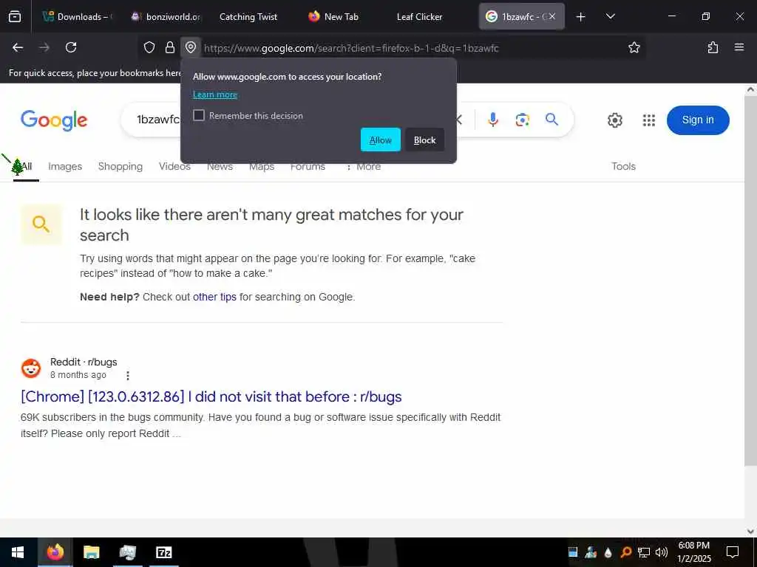Click the blue magnifier search button
The width and height of the screenshot is (757, 567).
coord(551,119)
